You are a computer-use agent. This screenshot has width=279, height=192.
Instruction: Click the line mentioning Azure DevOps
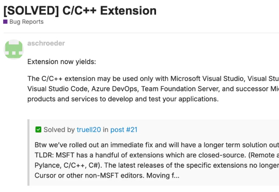pos(153,89)
